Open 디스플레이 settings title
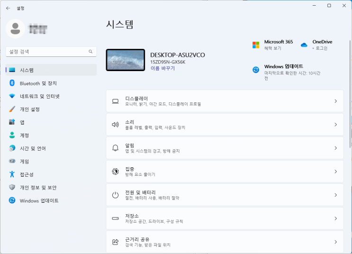This screenshot has width=352, height=254. 136,99
